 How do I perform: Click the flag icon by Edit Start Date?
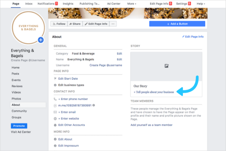(55, 79)
